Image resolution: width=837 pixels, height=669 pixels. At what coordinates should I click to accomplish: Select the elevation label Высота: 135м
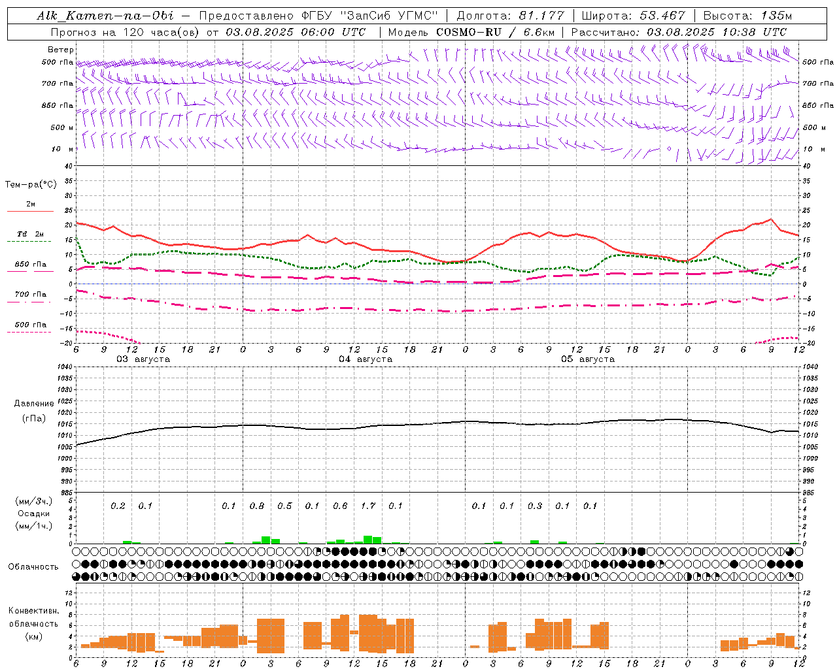[747, 16]
